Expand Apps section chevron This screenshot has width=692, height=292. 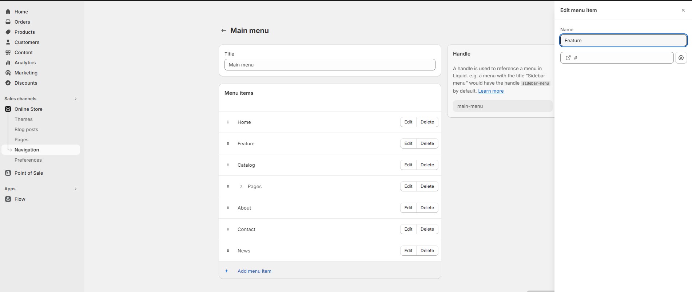(x=76, y=189)
